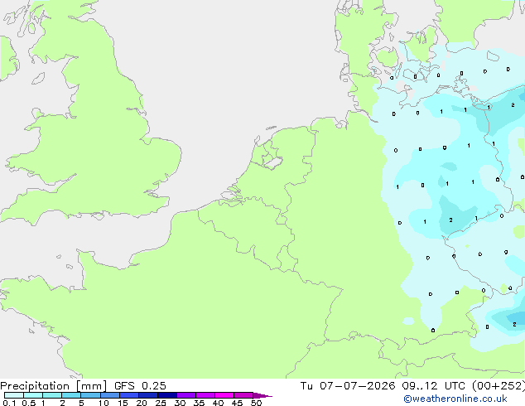Pick the 10–15 mm blue legend swatch

(x=109, y=395)
